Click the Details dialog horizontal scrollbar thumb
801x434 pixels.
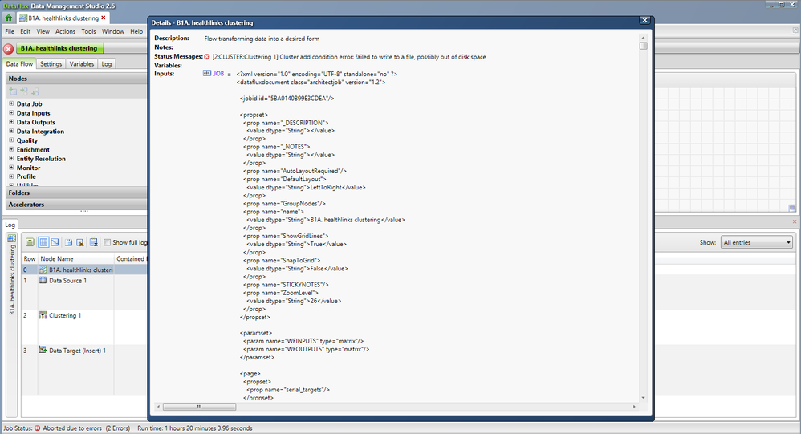199,407
